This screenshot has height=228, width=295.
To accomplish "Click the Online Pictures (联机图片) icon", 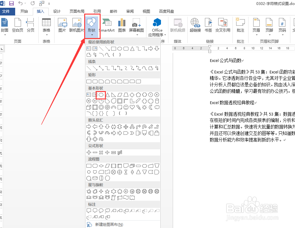I will point(76,25).
